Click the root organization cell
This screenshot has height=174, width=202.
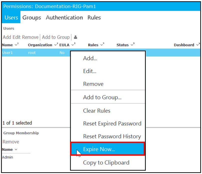click(x=32, y=53)
